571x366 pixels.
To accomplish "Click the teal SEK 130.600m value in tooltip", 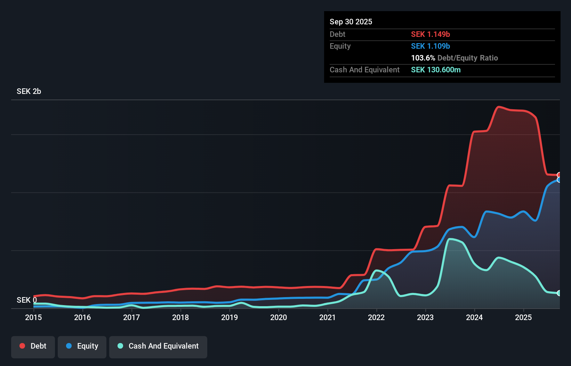I will click(436, 70).
